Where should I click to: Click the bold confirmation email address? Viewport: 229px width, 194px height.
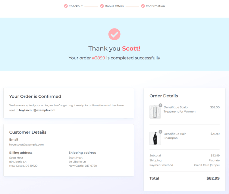pos(37,110)
